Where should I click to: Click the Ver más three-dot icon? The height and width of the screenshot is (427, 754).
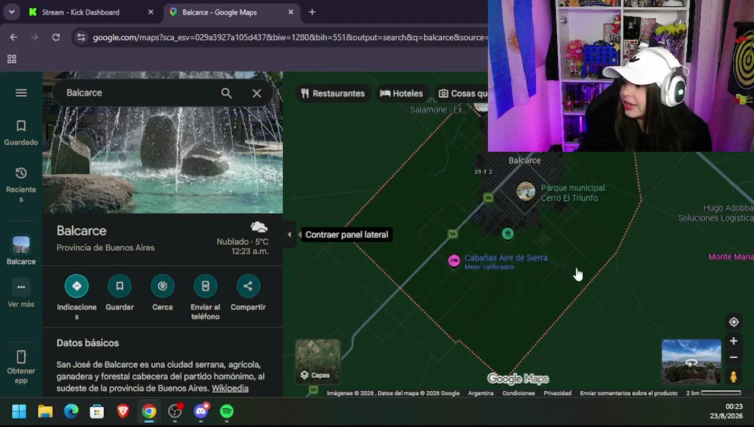tap(21, 287)
